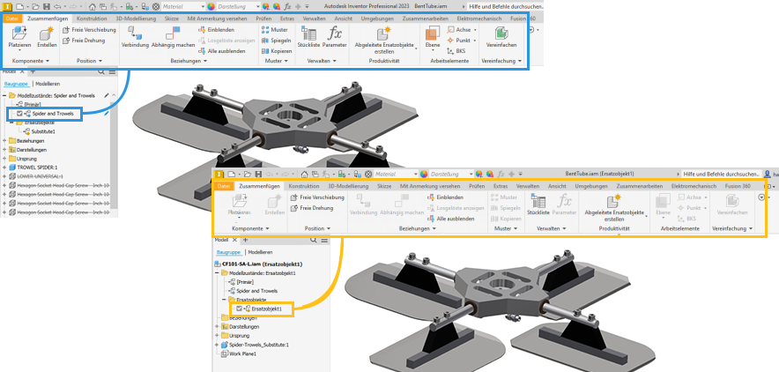The image size is (779, 372).
Task: Expand Darstellungen folder in lower browser
Action: [217, 327]
